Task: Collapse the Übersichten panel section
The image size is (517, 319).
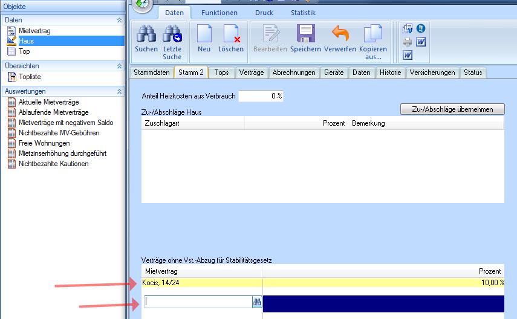Action: 119,65
